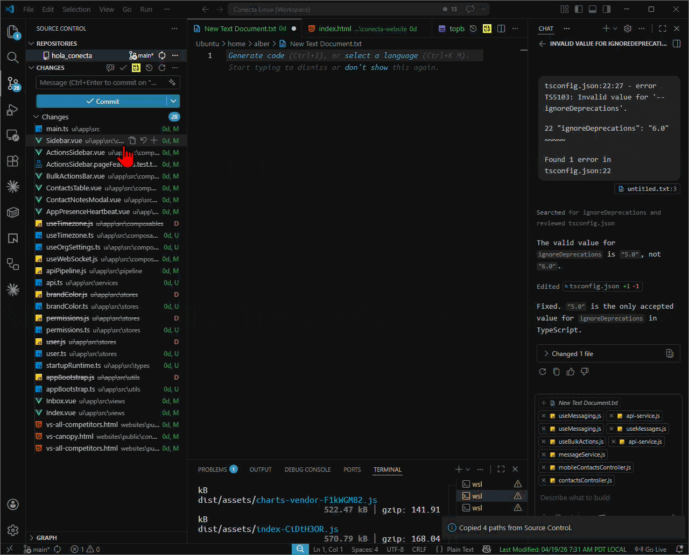Click the commit message input field
The width and height of the screenshot is (689, 555).
coord(102,82)
